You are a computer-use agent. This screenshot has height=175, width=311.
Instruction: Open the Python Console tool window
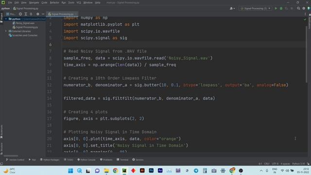pyautogui.click(x=86, y=160)
